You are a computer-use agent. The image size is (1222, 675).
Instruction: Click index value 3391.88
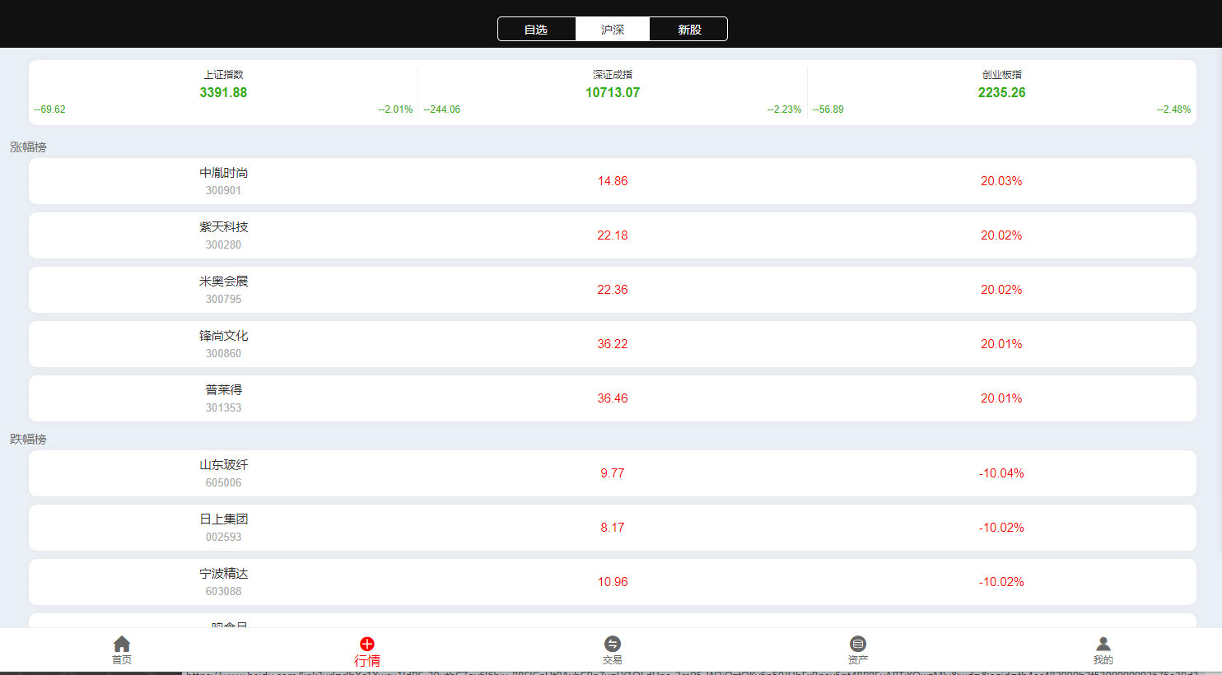(x=223, y=92)
